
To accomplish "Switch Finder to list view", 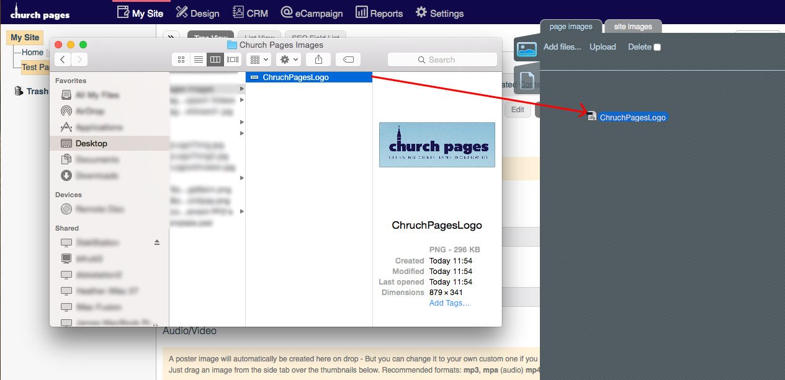I will click(199, 60).
